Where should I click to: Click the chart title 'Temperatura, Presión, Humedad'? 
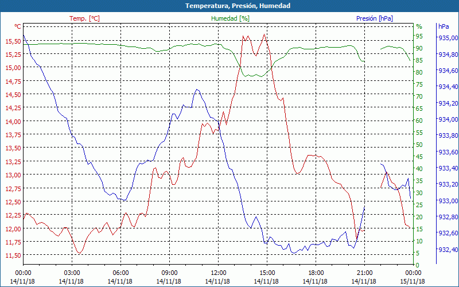[x=238, y=6]
